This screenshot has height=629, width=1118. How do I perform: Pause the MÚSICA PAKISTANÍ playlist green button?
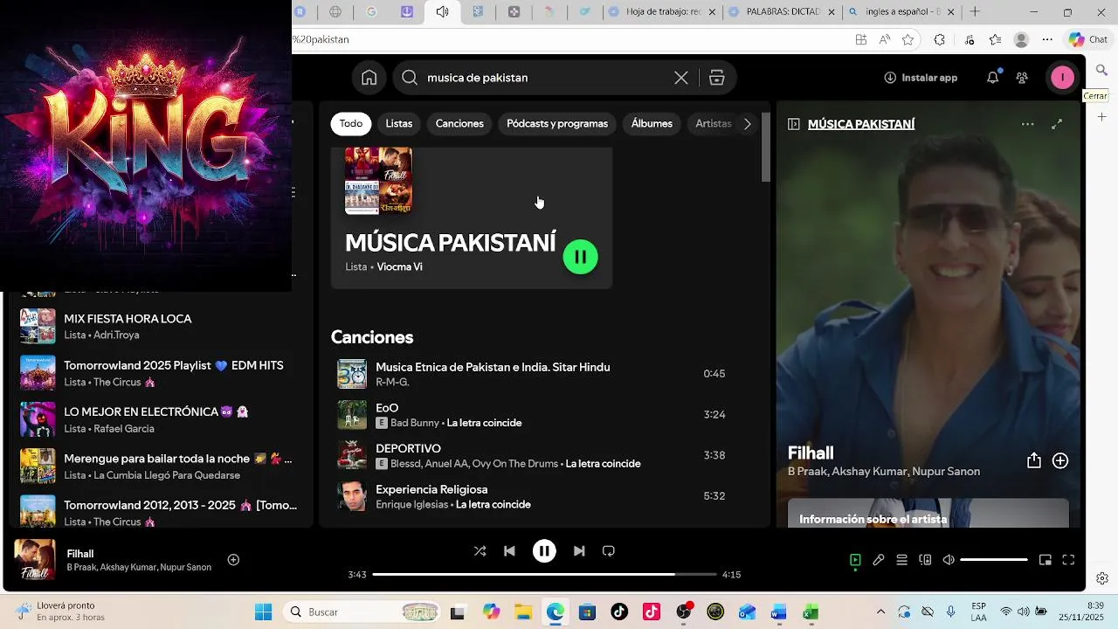(x=581, y=257)
